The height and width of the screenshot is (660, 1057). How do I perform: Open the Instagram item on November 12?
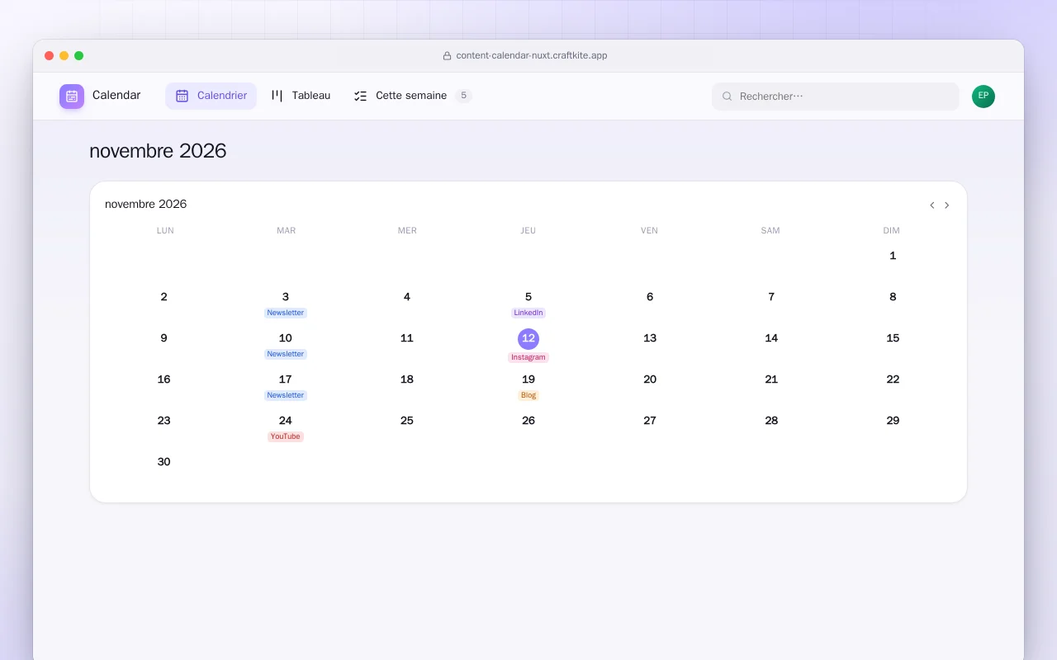(528, 357)
